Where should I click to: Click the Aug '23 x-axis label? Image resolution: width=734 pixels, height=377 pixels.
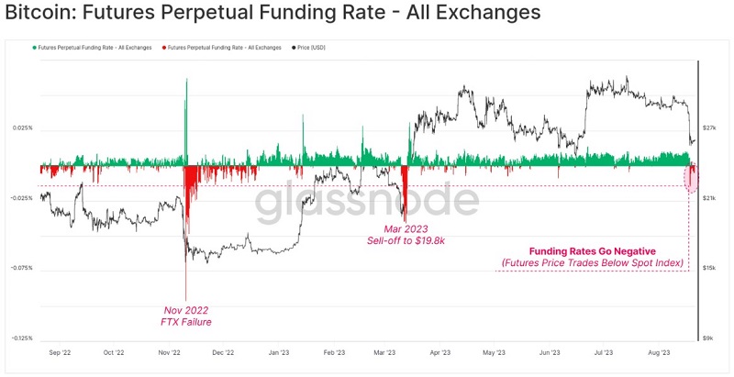(660, 352)
